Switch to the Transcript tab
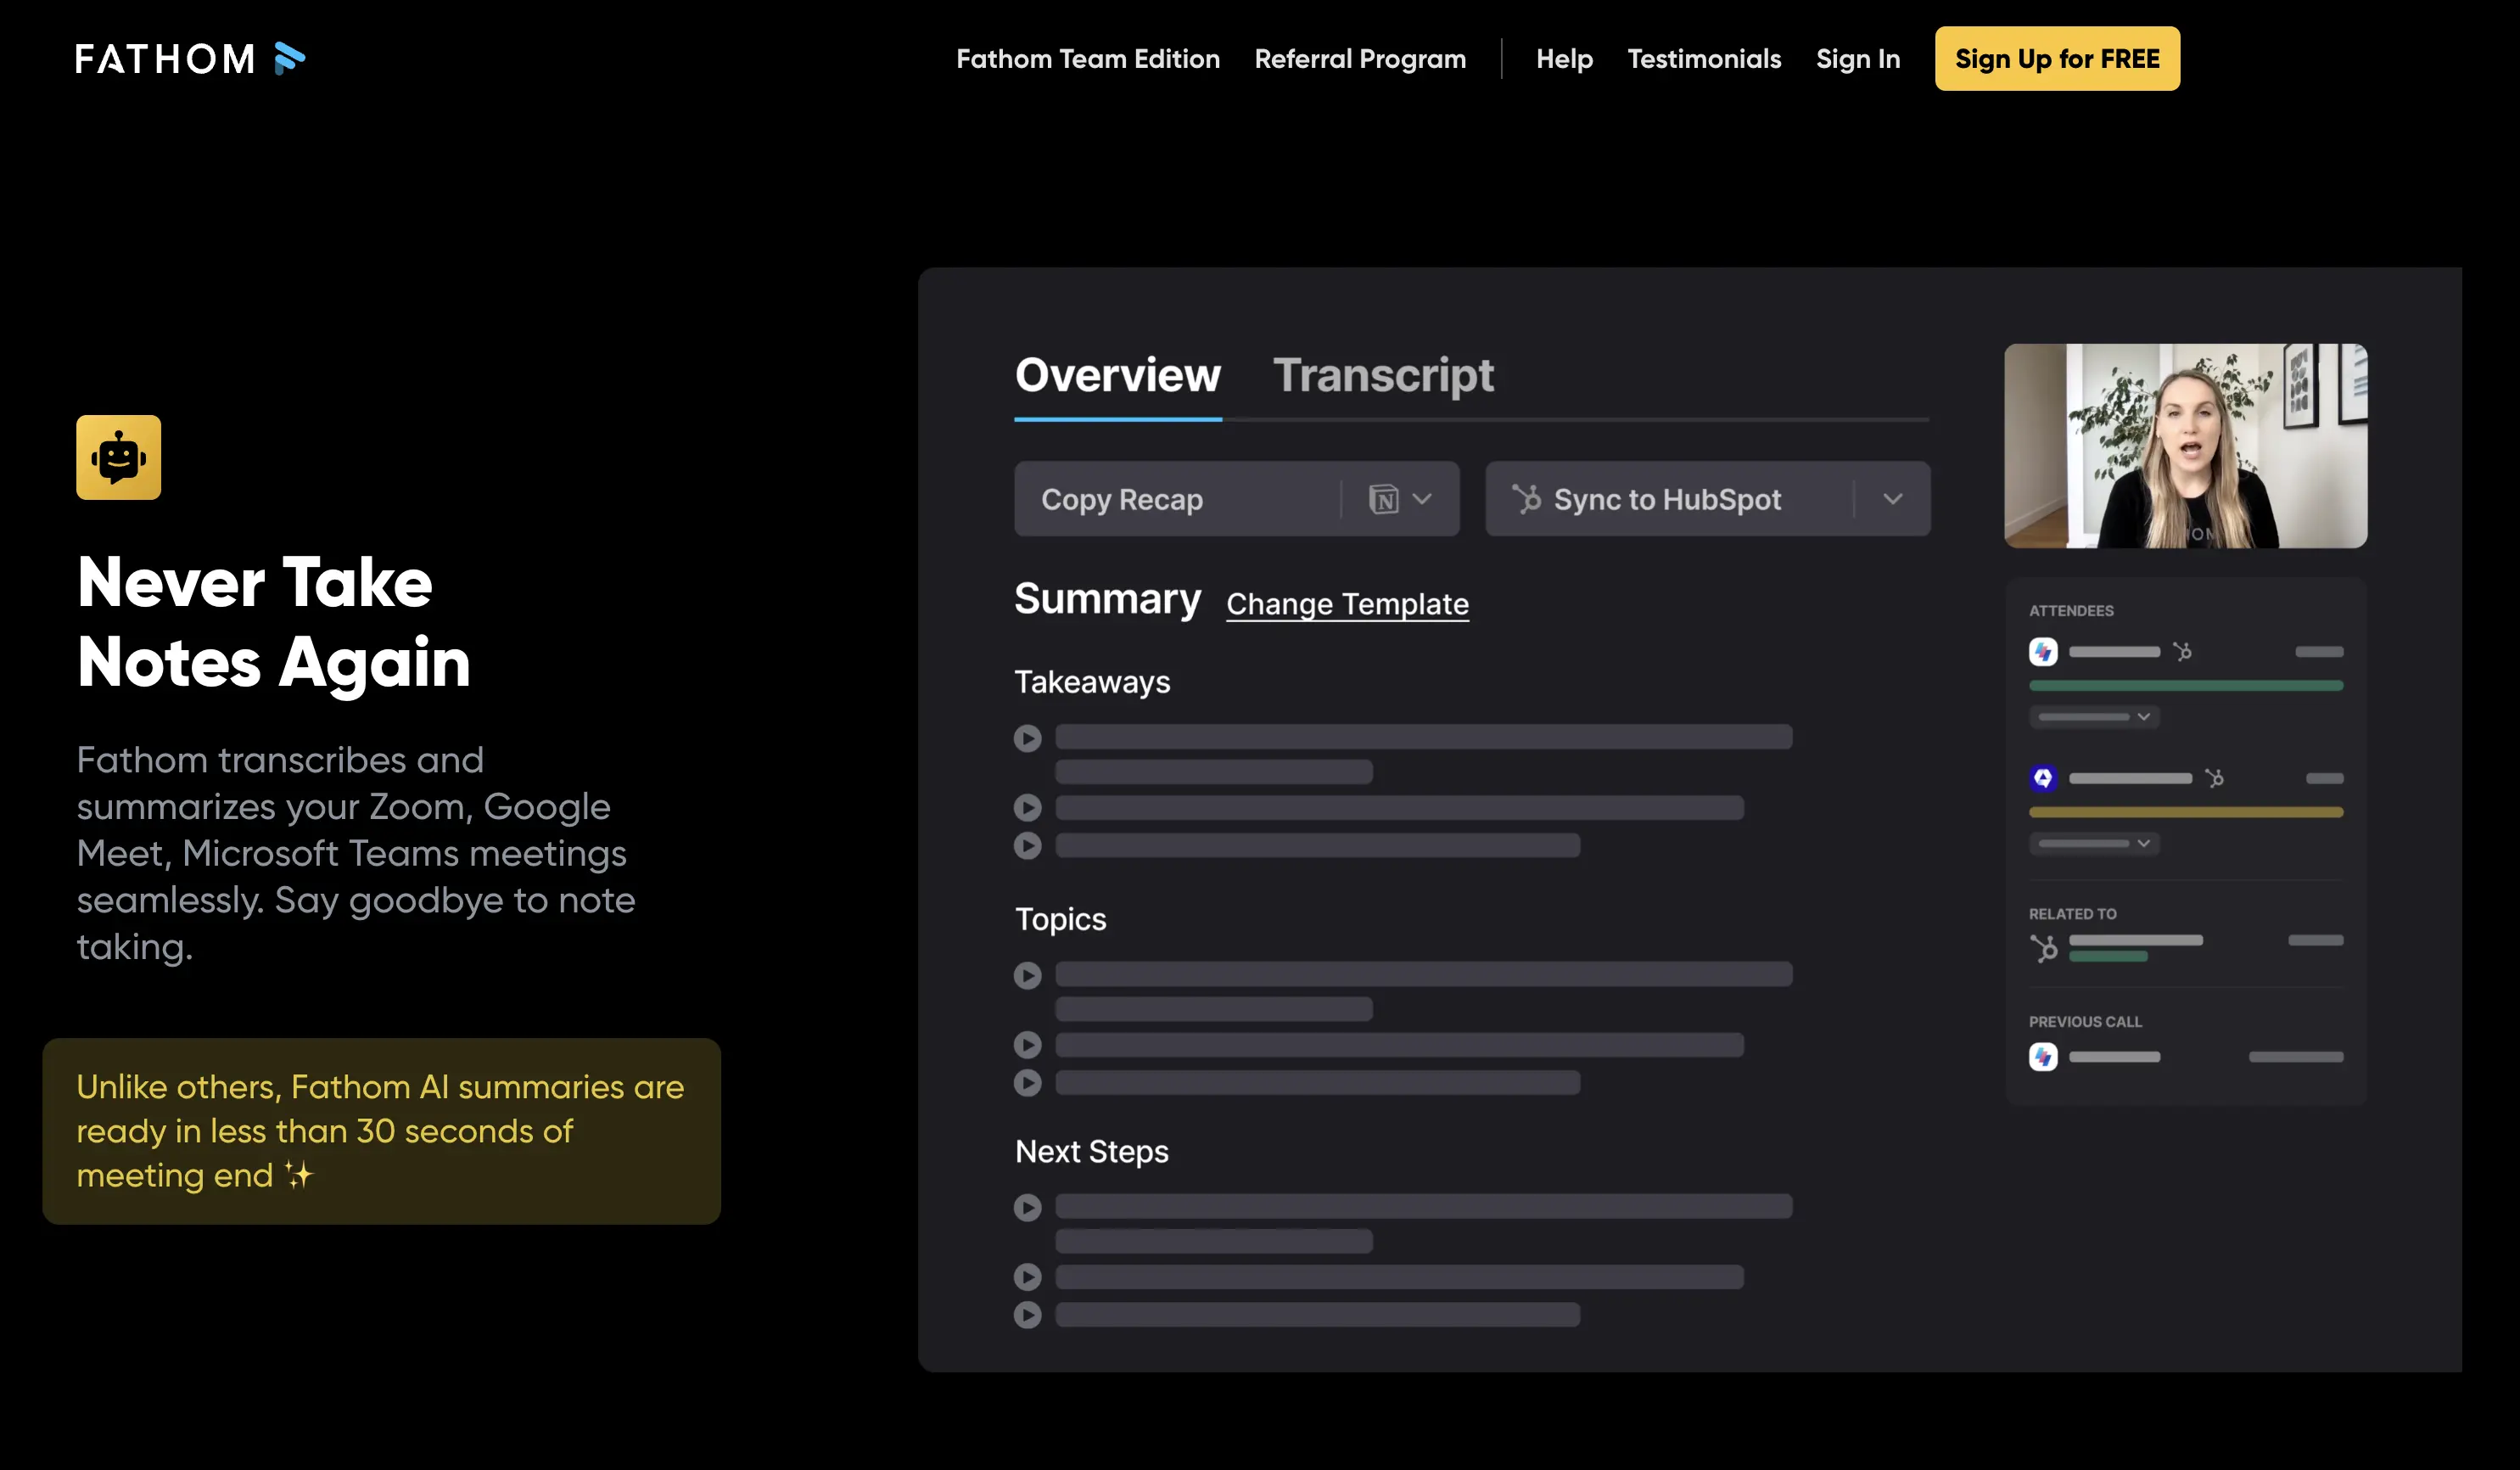2520x1470 pixels. [x=1383, y=376]
